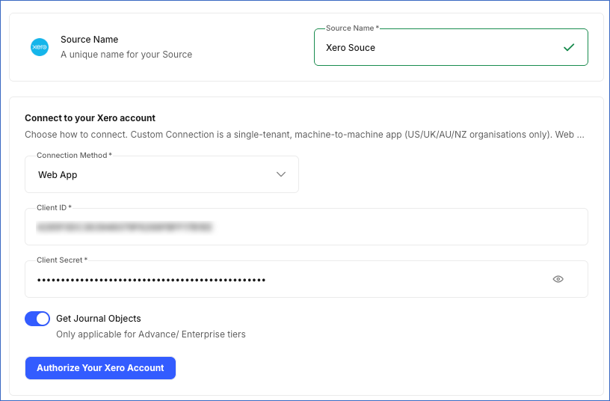This screenshot has width=610, height=401.
Task: Disable the Get Journal Objects toggle
Action: 37,319
